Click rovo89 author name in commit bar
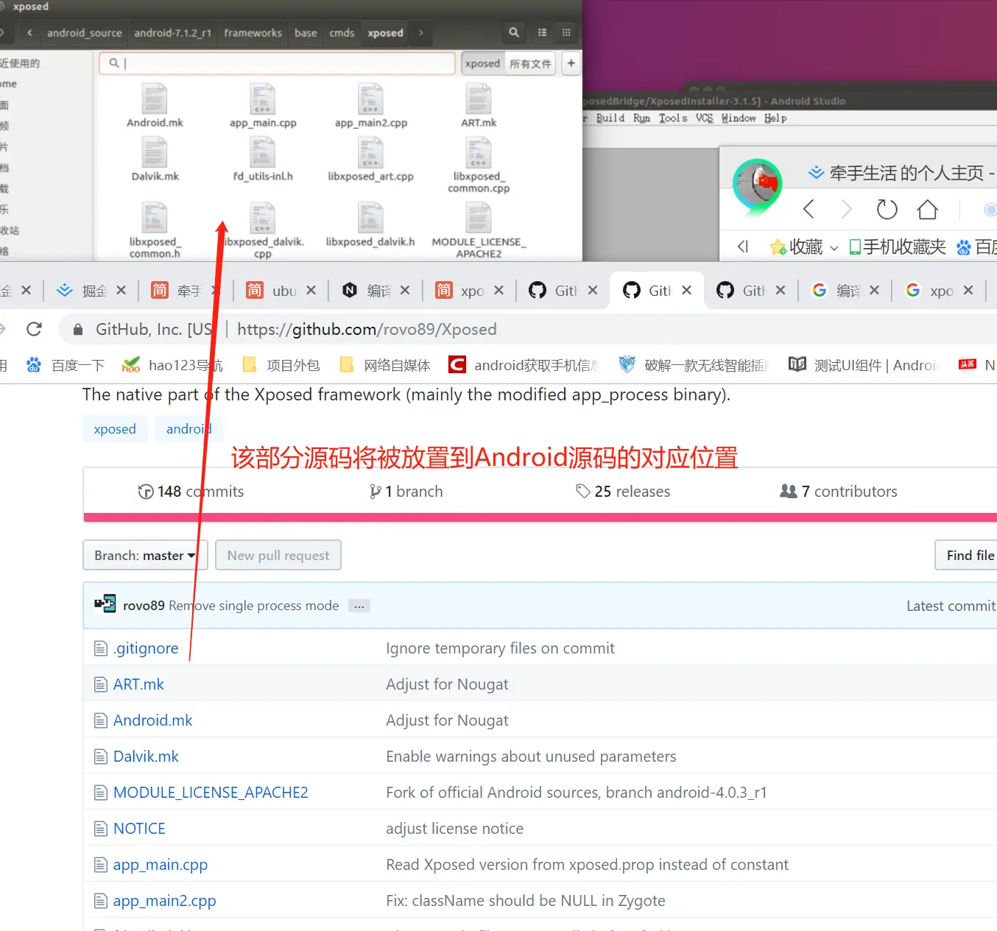 144,606
